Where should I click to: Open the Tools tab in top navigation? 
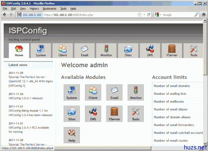coord(194,51)
